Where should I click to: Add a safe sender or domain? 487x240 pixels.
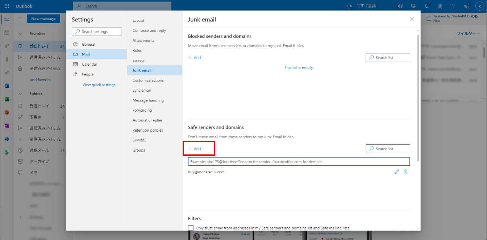pyautogui.click(x=195, y=149)
